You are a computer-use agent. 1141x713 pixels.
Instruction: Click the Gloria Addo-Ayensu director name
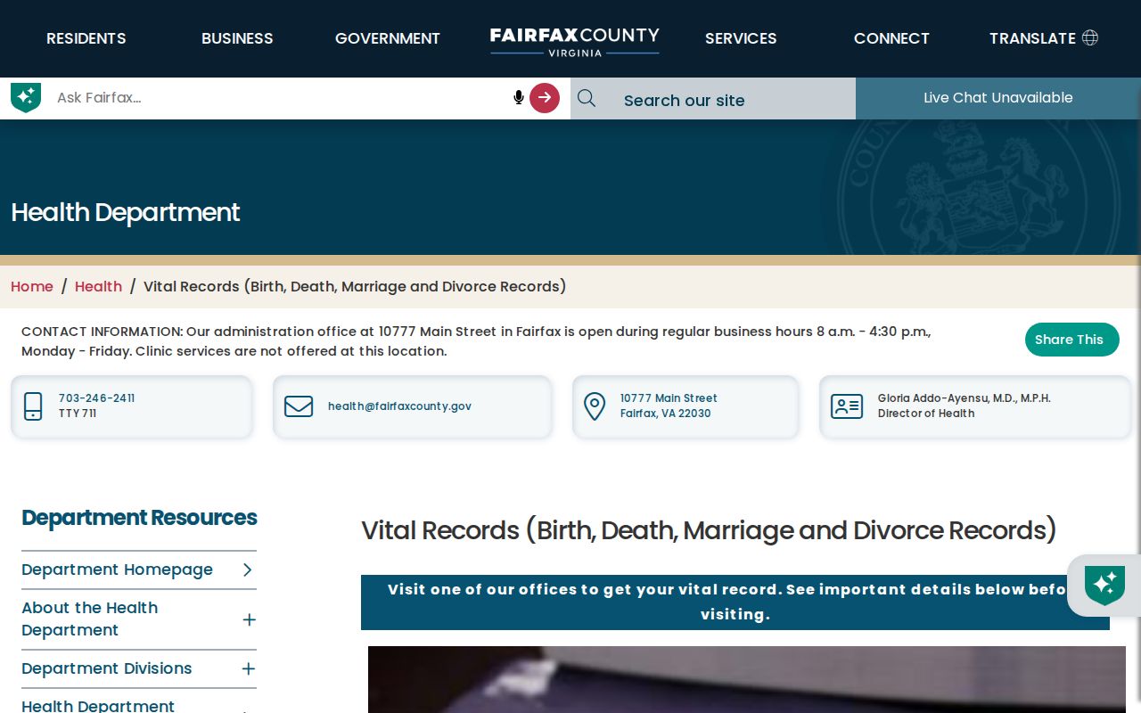click(964, 398)
